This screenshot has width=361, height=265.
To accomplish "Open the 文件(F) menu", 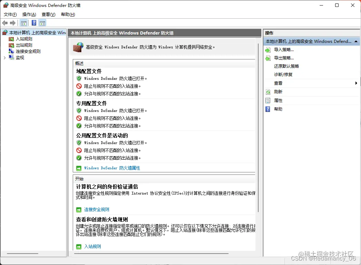I will click(10, 15).
